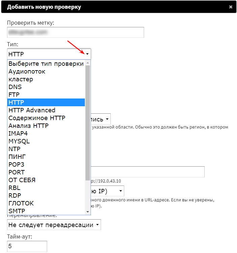
Task: Select MYSQL check type
Action: pyautogui.click(x=46, y=141)
